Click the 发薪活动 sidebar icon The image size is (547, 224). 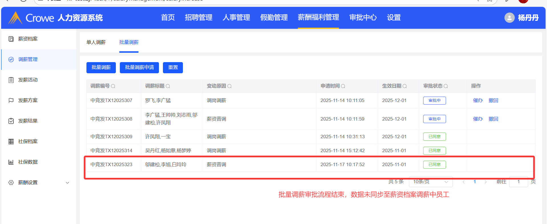tap(11, 80)
